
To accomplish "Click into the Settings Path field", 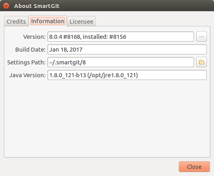I will (x=121, y=62).
